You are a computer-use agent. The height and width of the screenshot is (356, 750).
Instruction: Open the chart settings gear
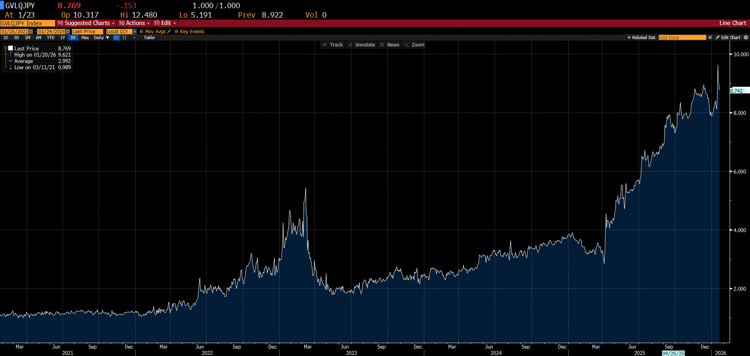click(746, 37)
